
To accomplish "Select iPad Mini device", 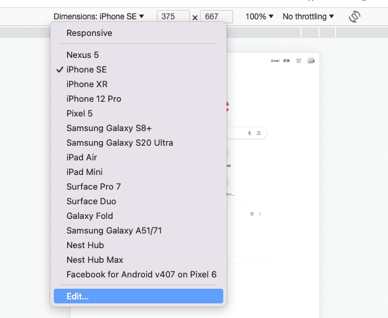I will (x=138, y=172).
